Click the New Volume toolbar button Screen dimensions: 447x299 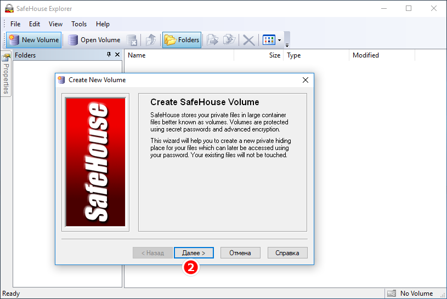pos(33,40)
